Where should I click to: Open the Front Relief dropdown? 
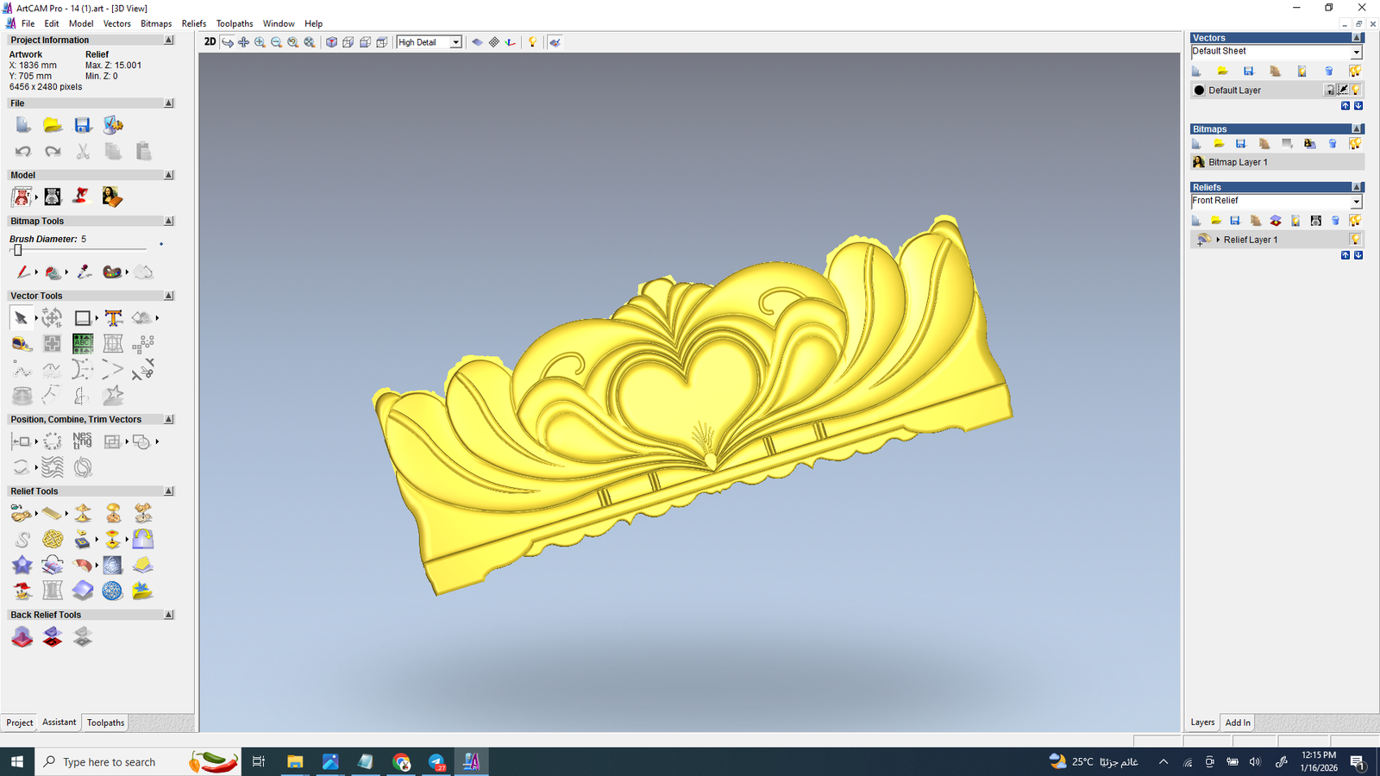[1355, 202]
